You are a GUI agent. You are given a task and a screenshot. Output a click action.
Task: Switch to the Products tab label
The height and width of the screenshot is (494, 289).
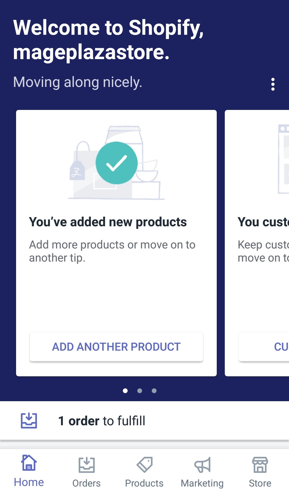pos(144,483)
